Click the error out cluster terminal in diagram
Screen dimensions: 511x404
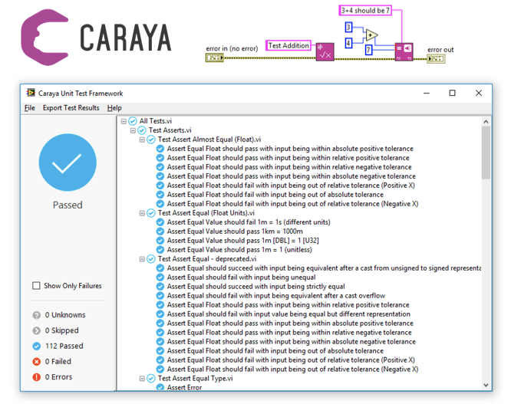tap(436, 58)
